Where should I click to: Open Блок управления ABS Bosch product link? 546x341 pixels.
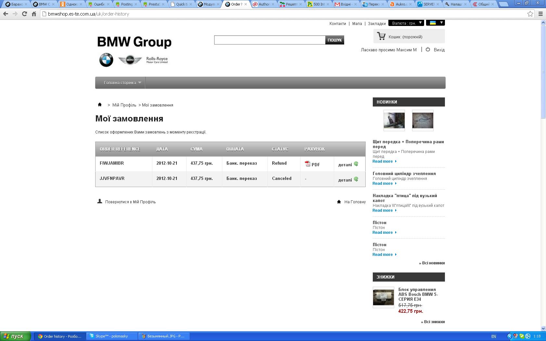coord(418,294)
